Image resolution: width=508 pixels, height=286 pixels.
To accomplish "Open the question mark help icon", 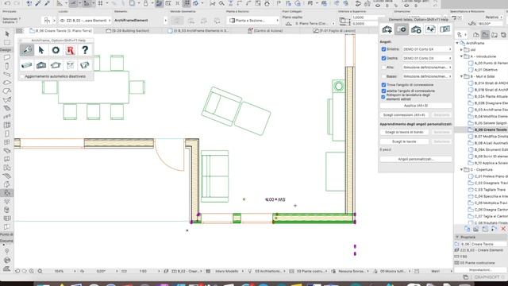I will 85,50.
